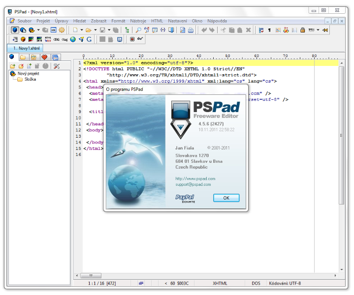Viewport: 354px width, 295px height.
Task: Click the DOS line ending status entry
Action: 256,283
